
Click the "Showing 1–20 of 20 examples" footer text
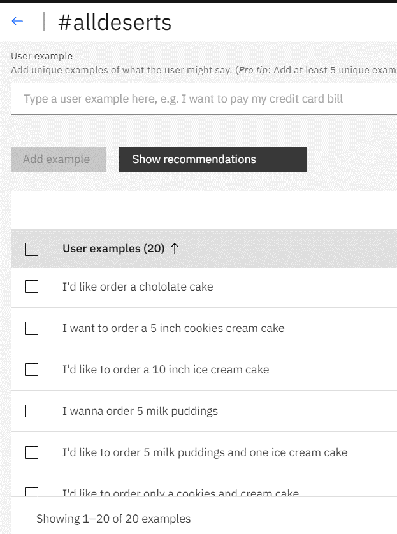113,519
